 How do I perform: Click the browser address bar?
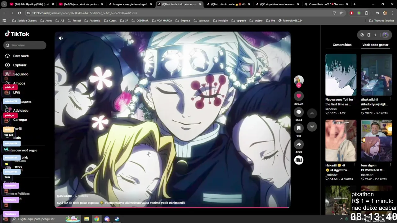[180, 13]
